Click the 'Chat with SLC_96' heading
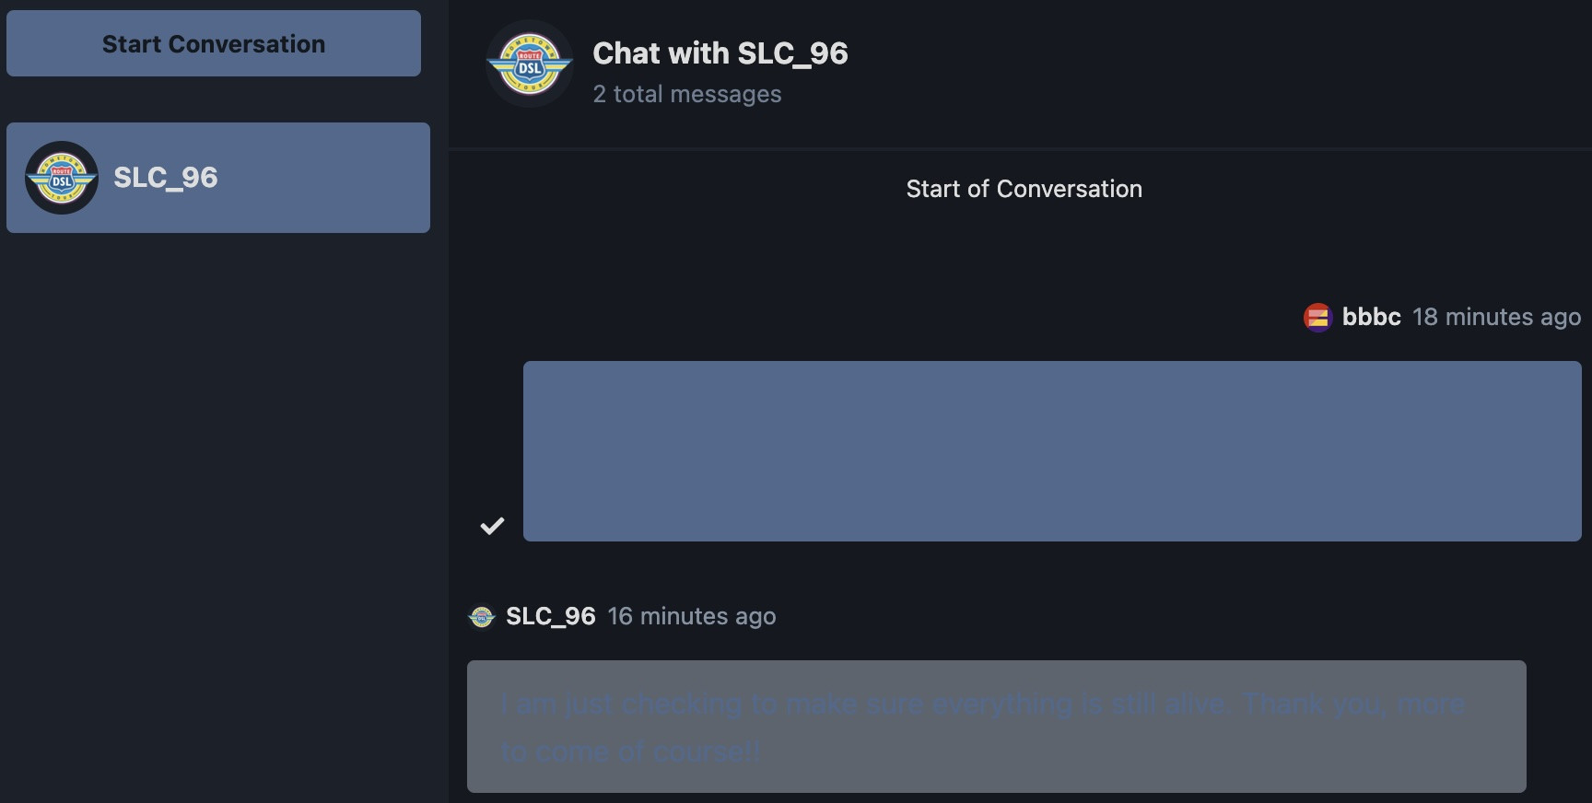The image size is (1592, 803). coord(720,53)
